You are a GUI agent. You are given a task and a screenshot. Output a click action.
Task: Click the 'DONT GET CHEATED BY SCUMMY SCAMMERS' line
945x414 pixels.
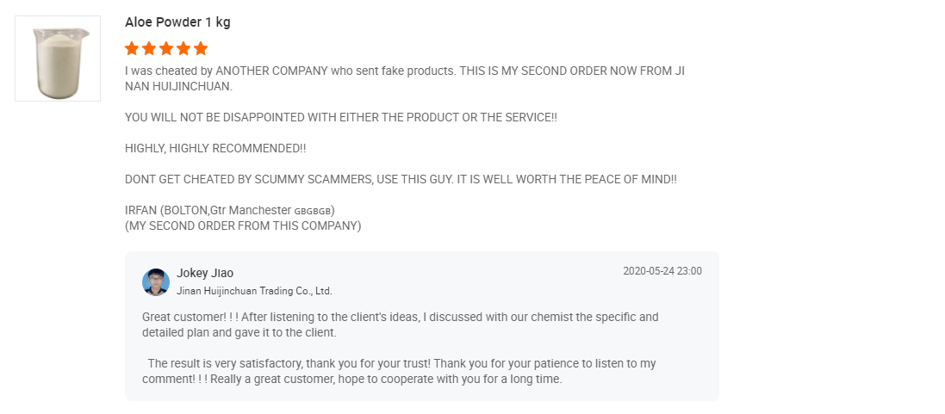click(401, 179)
